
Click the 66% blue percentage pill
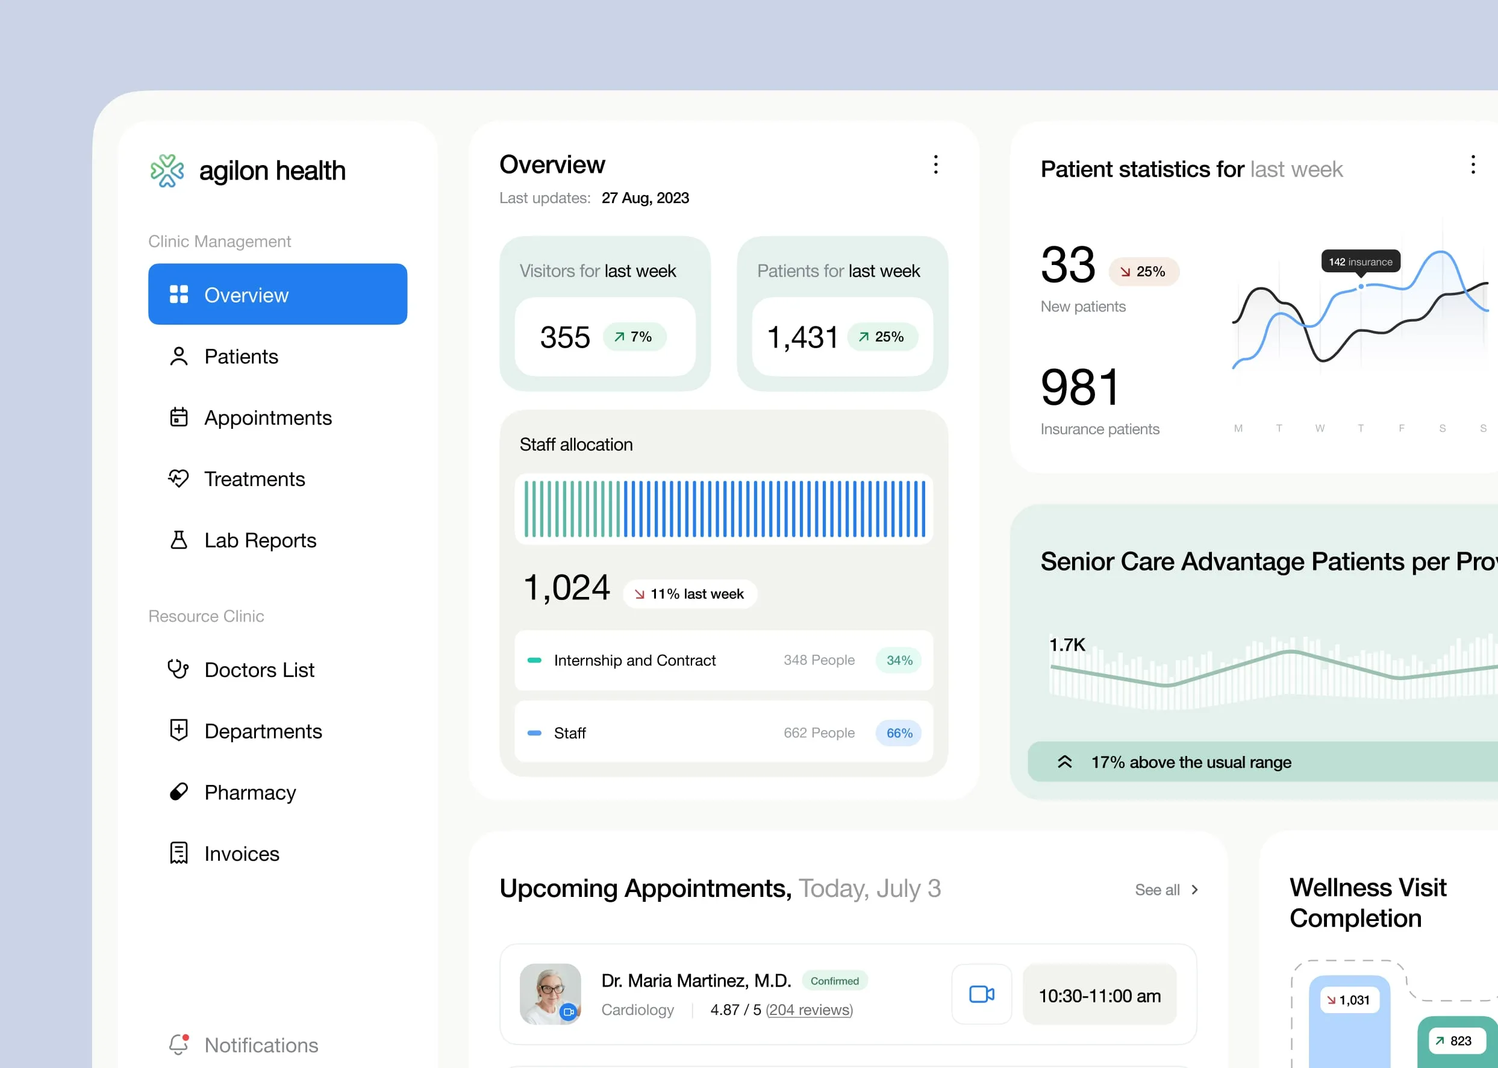899,732
